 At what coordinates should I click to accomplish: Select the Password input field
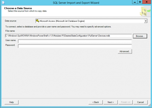point(75,46)
